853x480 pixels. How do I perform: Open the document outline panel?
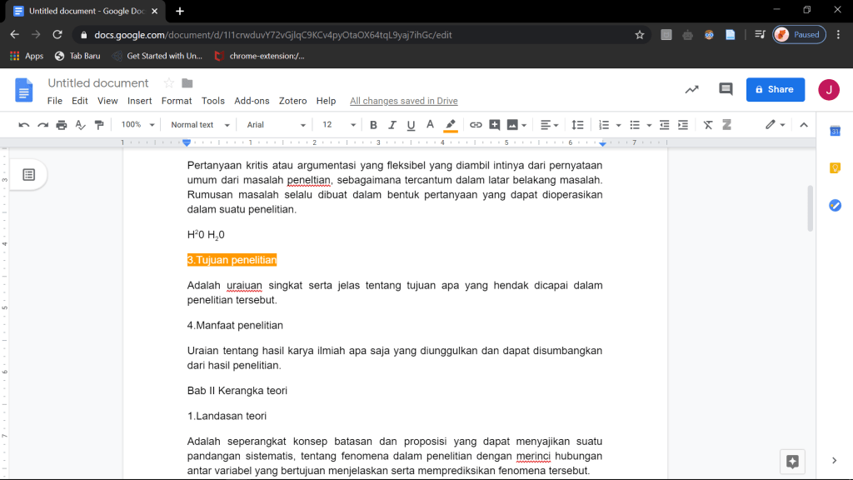pos(29,175)
